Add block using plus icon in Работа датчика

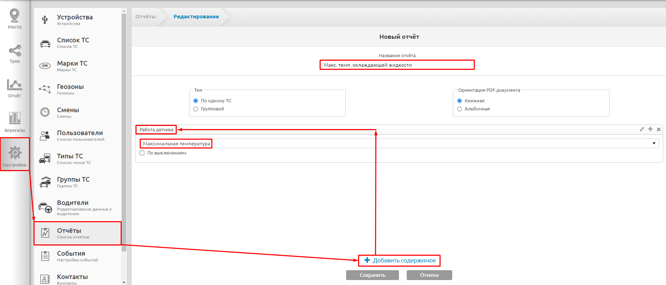point(650,129)
